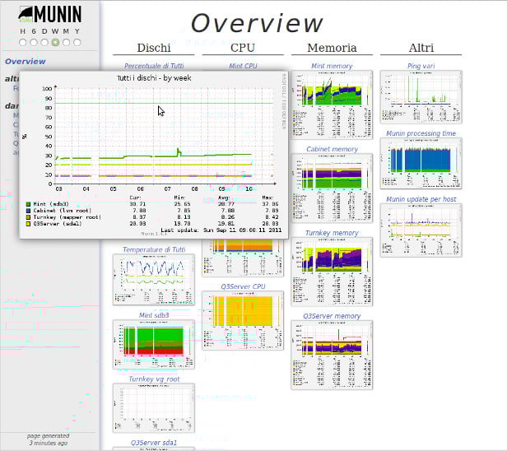Click the CPU column heading
This screenshot has height=451, width=507.
coord(243,48)
